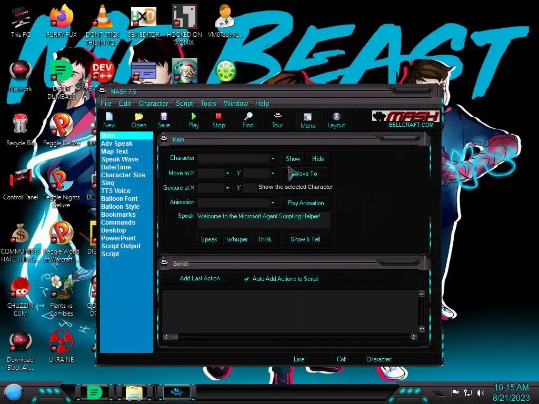Open File Explorer from taskbar
539x404 pixels.
pos(134,392)
